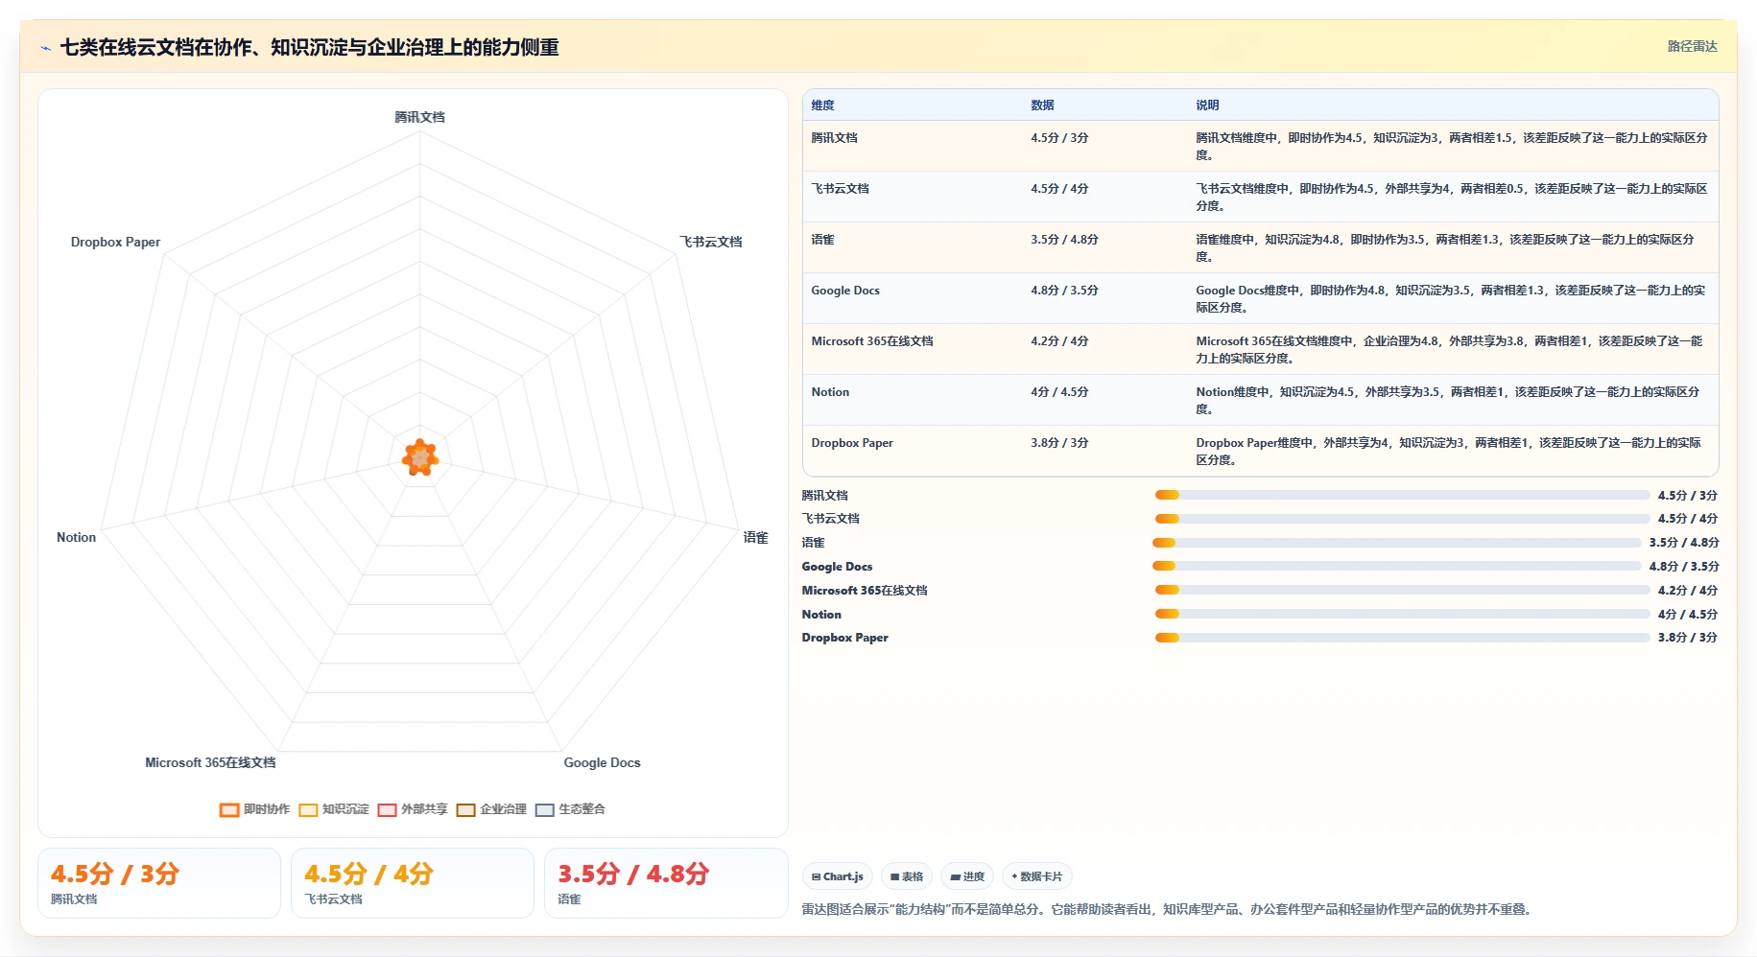Click the 数据卡片 tag
Image resolution: width=1757 pixels, height=957 pixels.
pyautogui.click(x=1036, y=876)
